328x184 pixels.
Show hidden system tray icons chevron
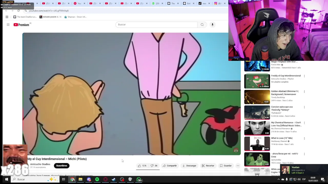point(279,179)
